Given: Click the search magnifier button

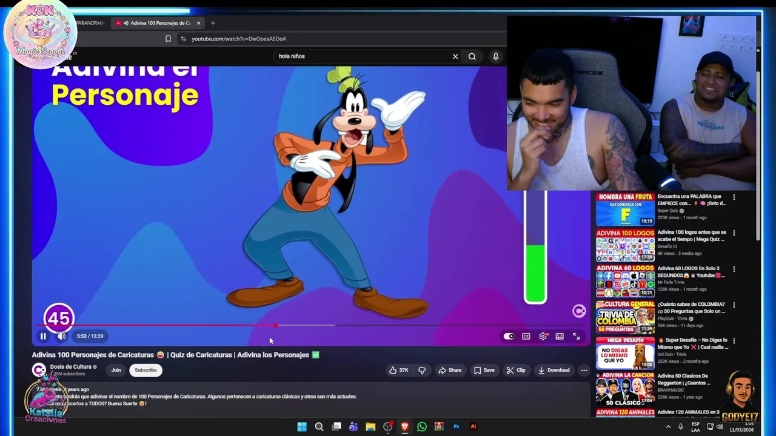Looking at the screenshot, I should (x=472, y=56).
